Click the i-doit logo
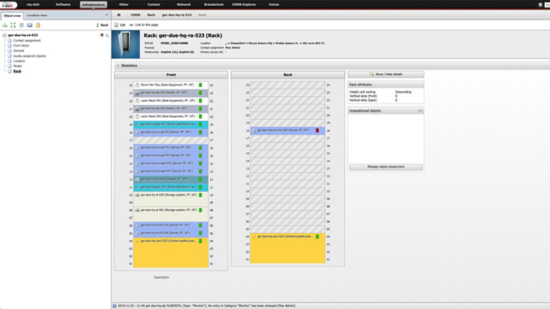The image size is (550, 309). pyautogui.click(x=9, y=5)
